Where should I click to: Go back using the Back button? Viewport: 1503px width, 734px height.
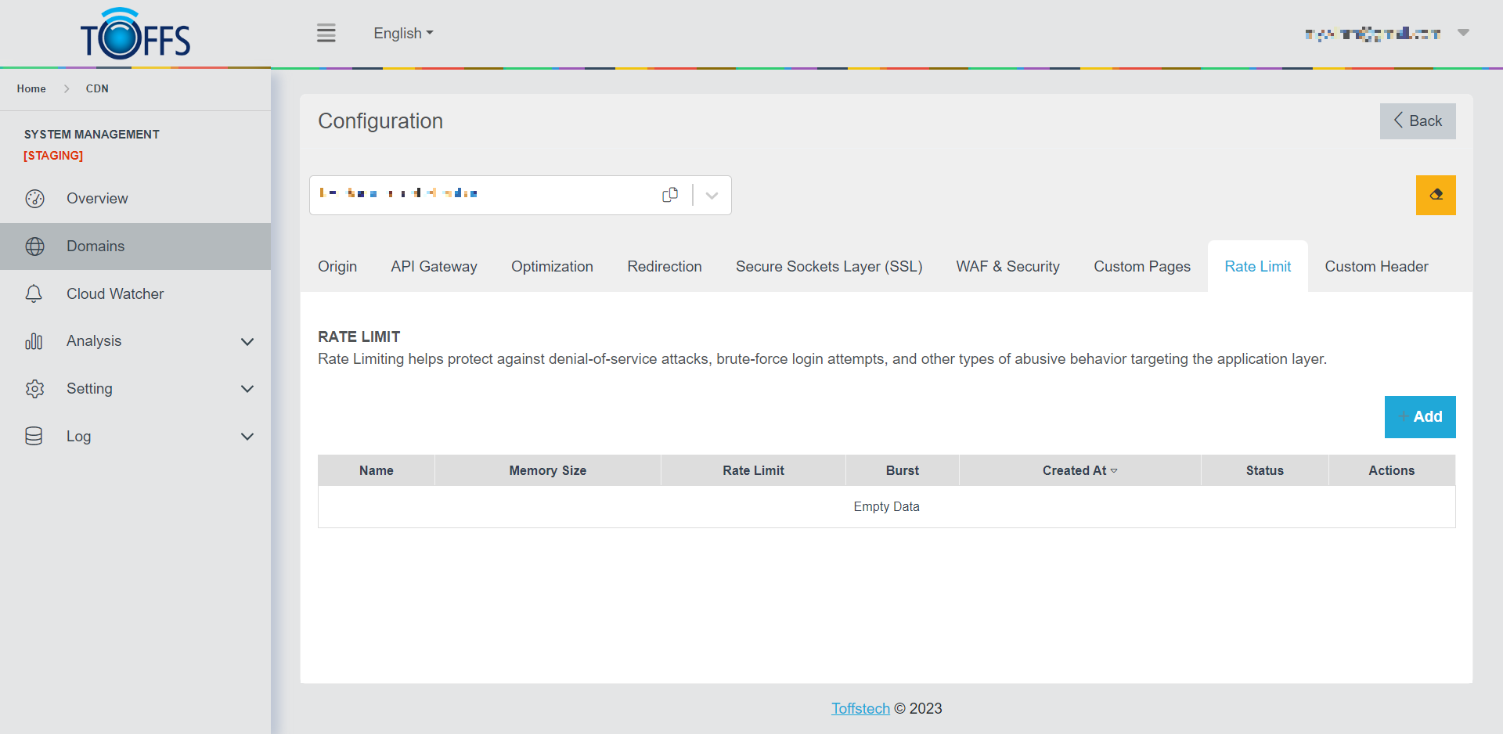pyautogui.click(x=1417, y=121)
